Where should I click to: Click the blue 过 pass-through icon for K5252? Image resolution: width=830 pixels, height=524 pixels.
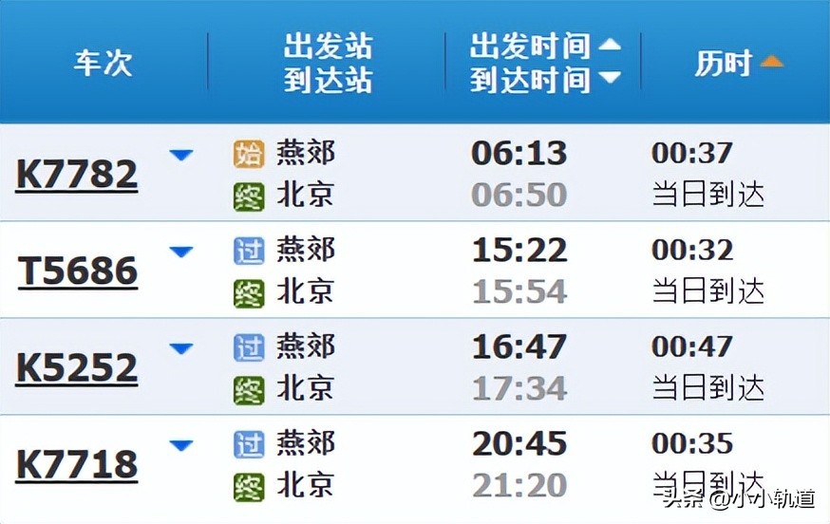[x=248, y=347]
